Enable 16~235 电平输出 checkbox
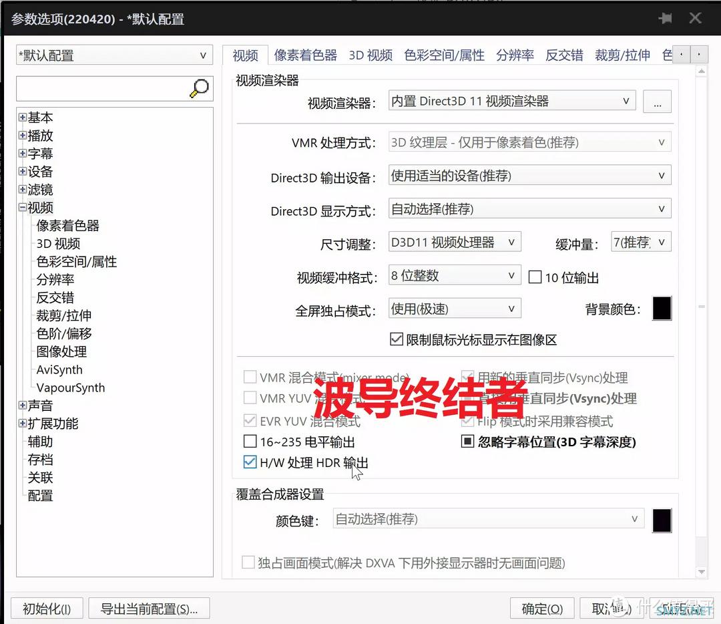 point(250,442)
